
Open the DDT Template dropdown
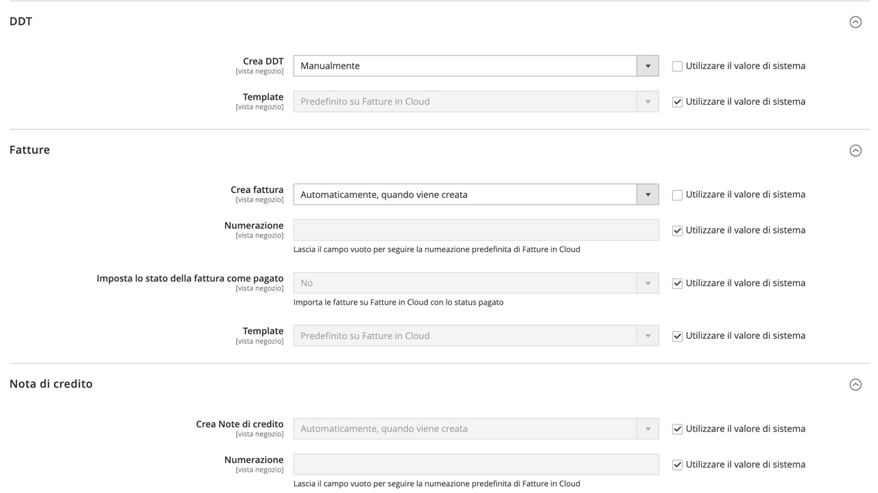click(x=476, y=101)
